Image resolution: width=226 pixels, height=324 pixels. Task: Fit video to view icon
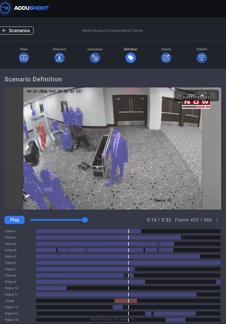212,95
